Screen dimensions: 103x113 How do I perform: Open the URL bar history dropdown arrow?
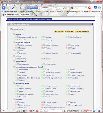coord(69,8)
